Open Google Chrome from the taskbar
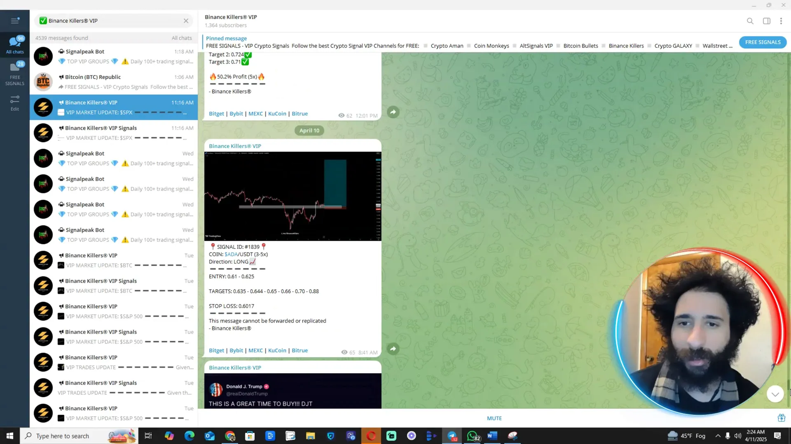 tap(229, 436)
